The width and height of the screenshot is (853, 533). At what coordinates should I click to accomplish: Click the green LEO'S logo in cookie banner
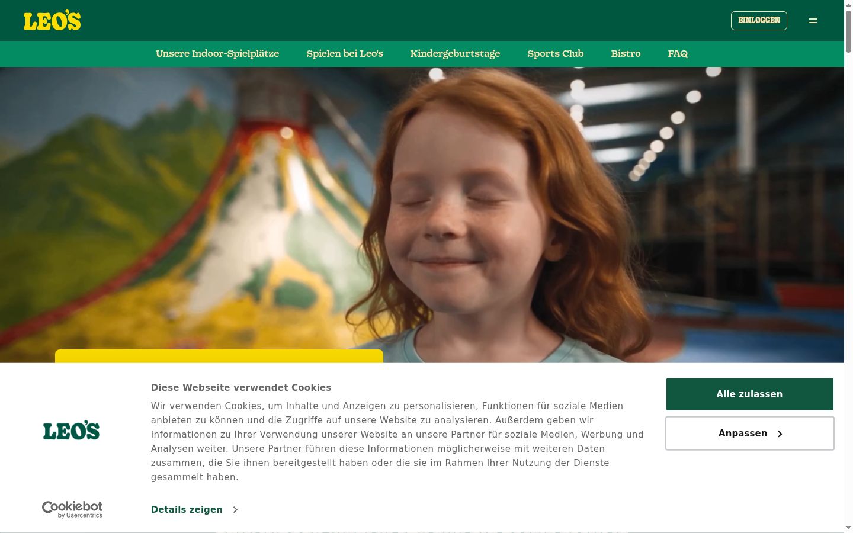[x=71, y=431]
